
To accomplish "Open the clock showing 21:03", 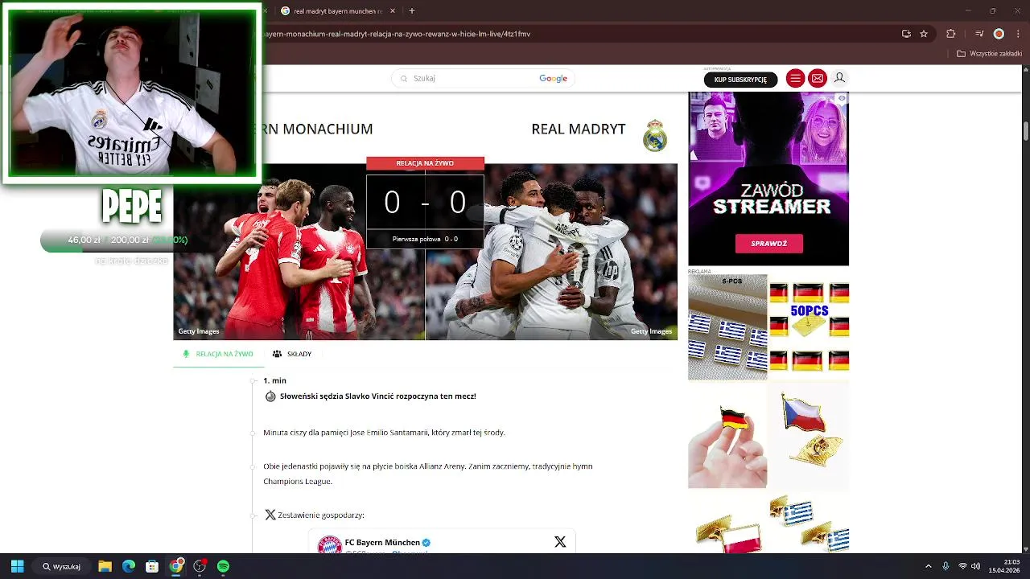I will [x=1004, y=566].
